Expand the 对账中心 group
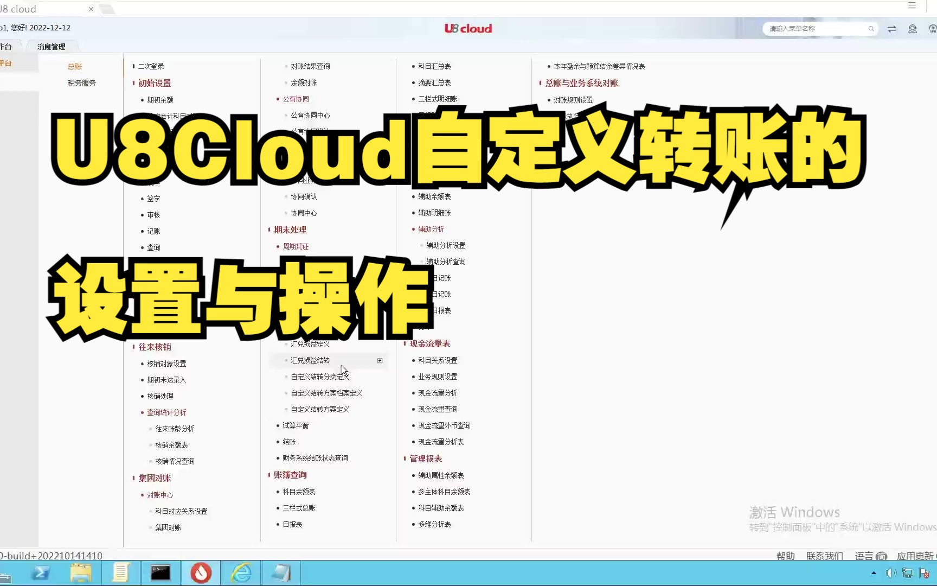This screenshot has width=937, height=586. click(160, 495)
